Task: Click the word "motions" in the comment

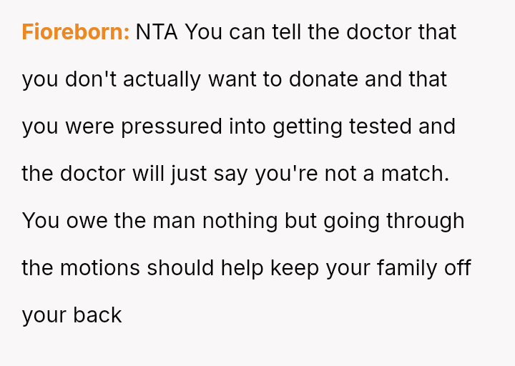Action: (x=100, y=268)
